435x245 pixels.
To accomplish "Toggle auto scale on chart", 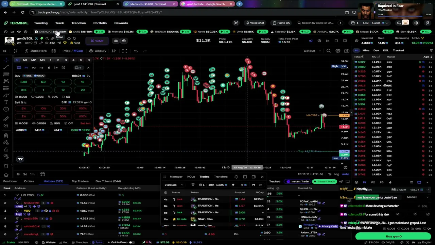I will coord(345,174).
